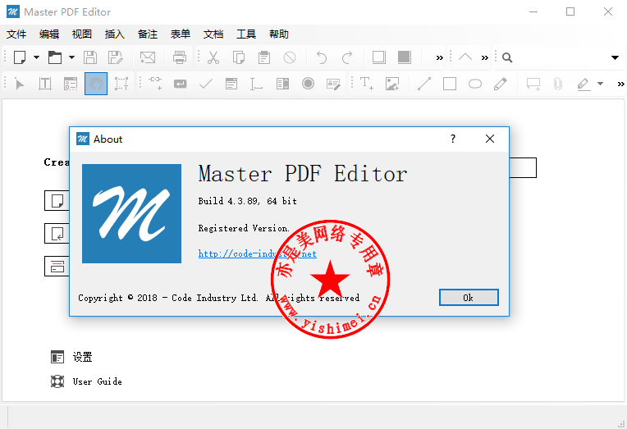Expand hidden annotation toolbar chevron
Viewport: 627px width, 429px height.
tap(620, 84)
